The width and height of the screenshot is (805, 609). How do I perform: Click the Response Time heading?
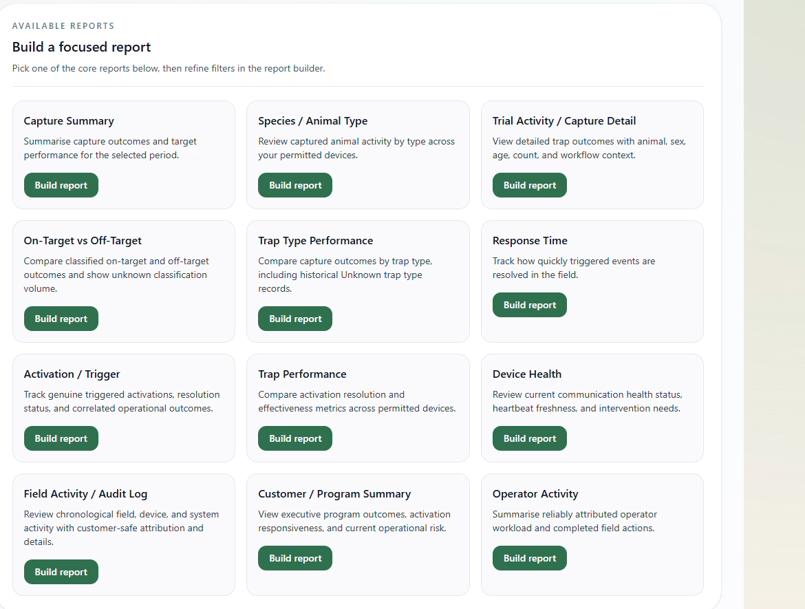coord(530,241)
